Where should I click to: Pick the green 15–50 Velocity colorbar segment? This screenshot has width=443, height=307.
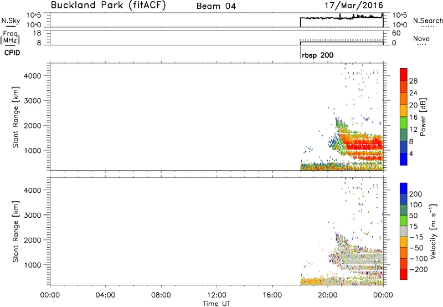[x=404, y=221]
